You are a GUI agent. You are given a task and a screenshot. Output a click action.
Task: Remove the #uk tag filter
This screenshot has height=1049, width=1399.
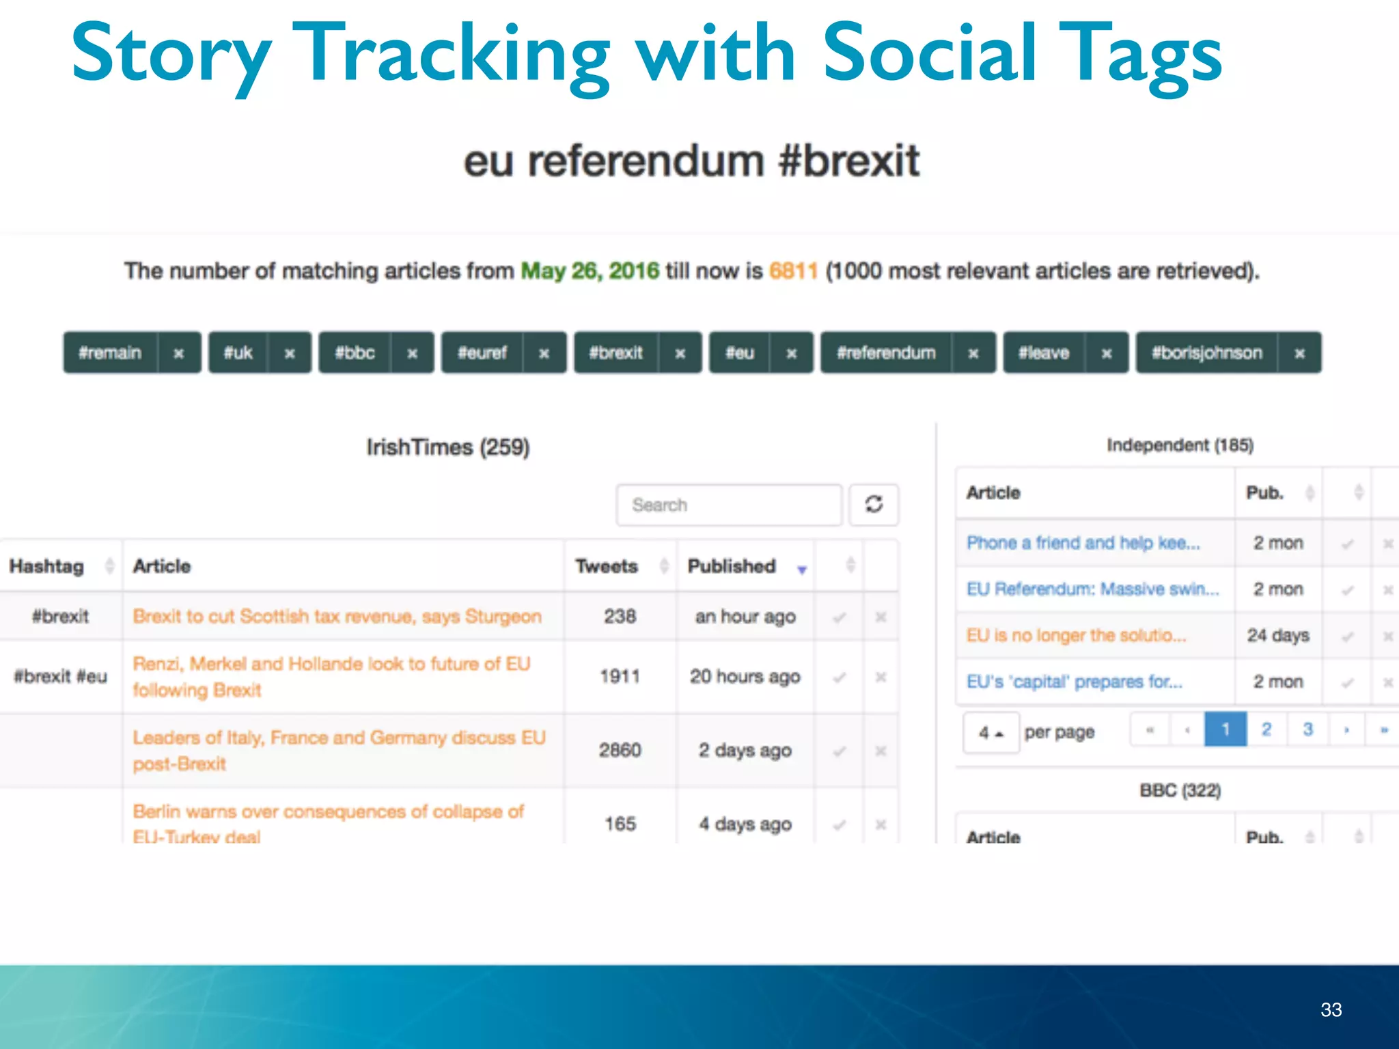[290, 353]
